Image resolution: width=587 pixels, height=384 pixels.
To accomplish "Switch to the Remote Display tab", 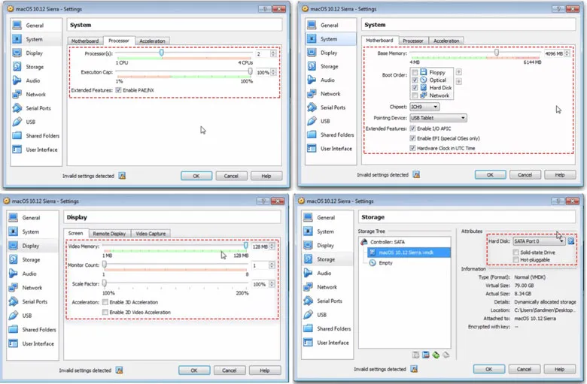I will [109, 234].
